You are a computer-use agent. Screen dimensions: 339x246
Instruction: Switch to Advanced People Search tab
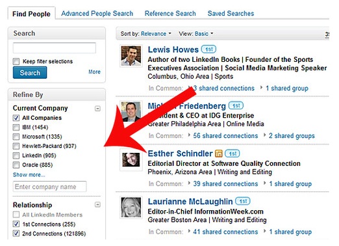coord(97,14)
